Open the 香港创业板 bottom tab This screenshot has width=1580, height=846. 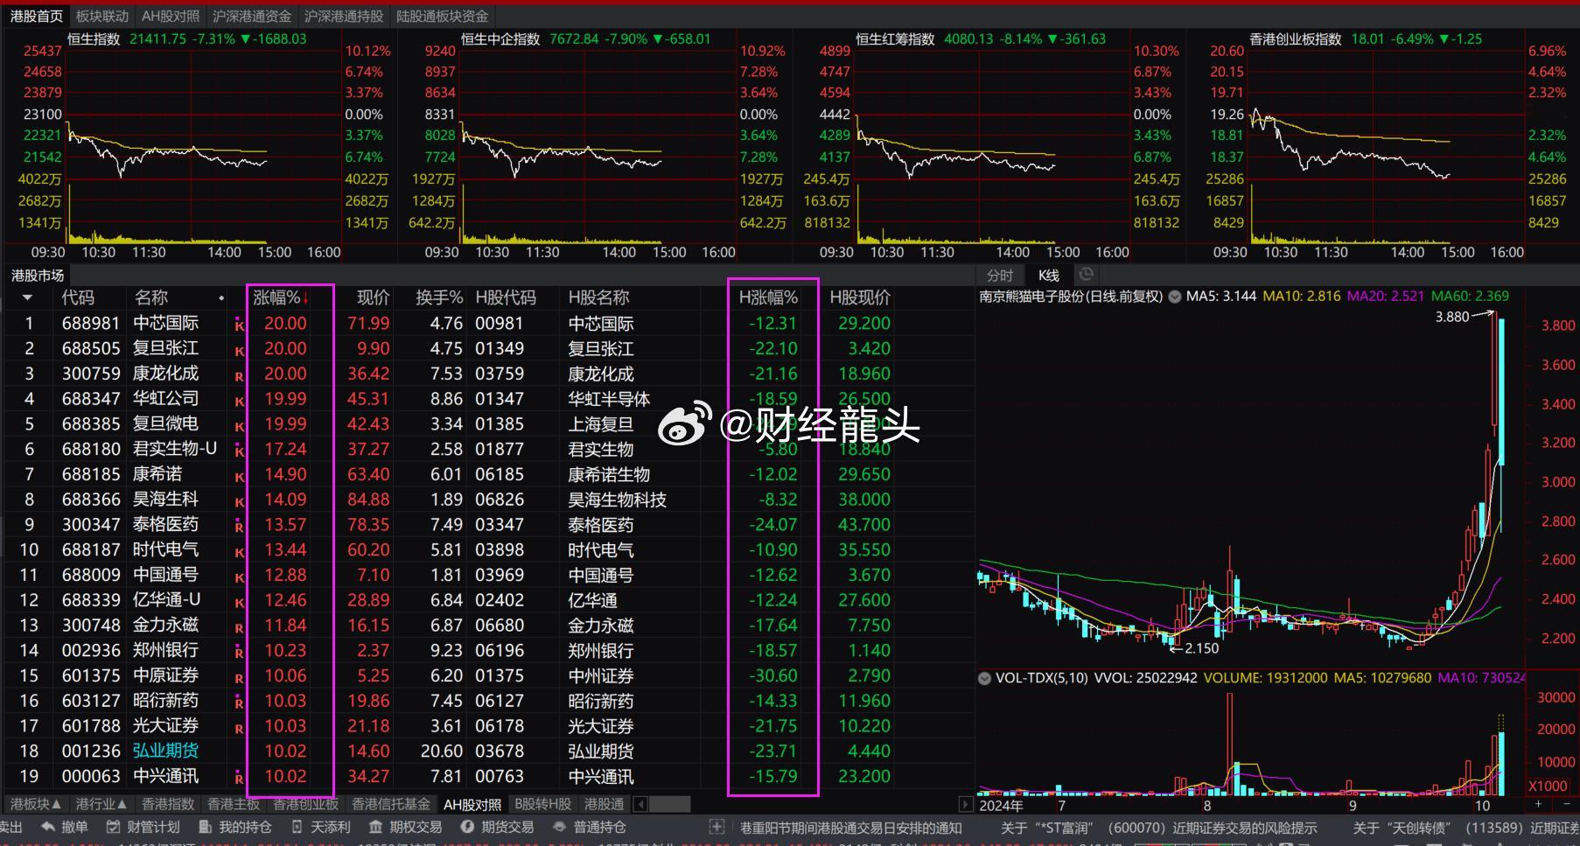point(305,804)
